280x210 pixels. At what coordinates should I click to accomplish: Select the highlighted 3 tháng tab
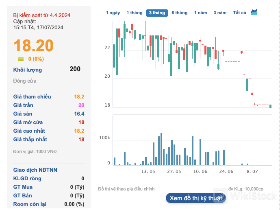tap(157, 13)
